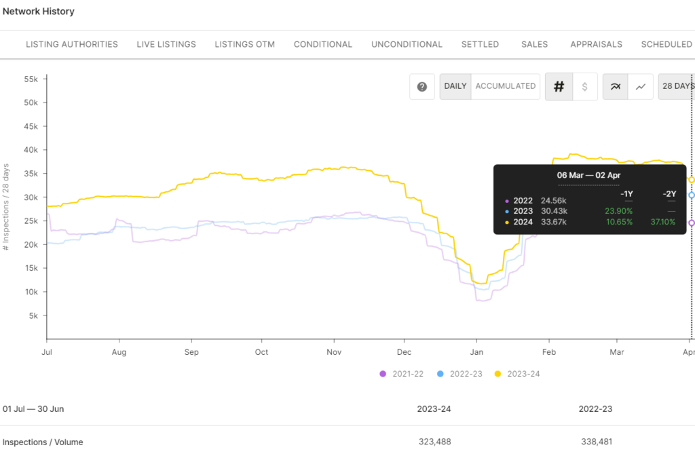The width and height of the screenshot is (695, 458).
Task: Click the help question mark icon
Action: 422,87
